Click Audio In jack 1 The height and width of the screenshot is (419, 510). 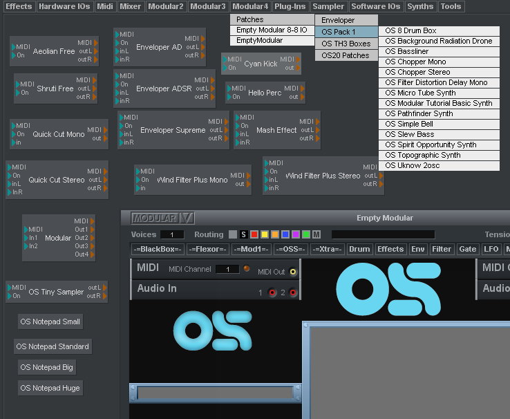click(272, 293)
